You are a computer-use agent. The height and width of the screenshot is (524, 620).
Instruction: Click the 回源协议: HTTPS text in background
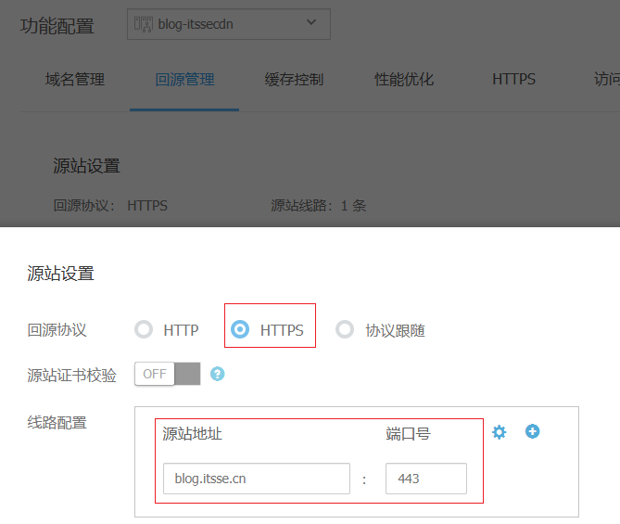pos(110,206)
